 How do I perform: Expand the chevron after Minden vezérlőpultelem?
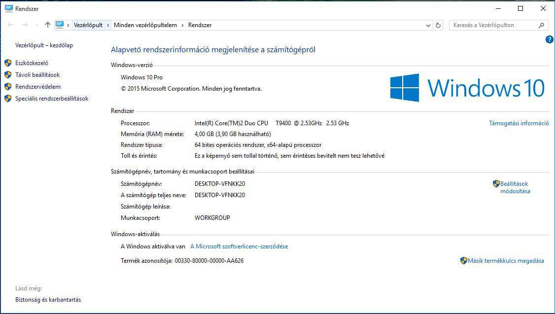183,25
